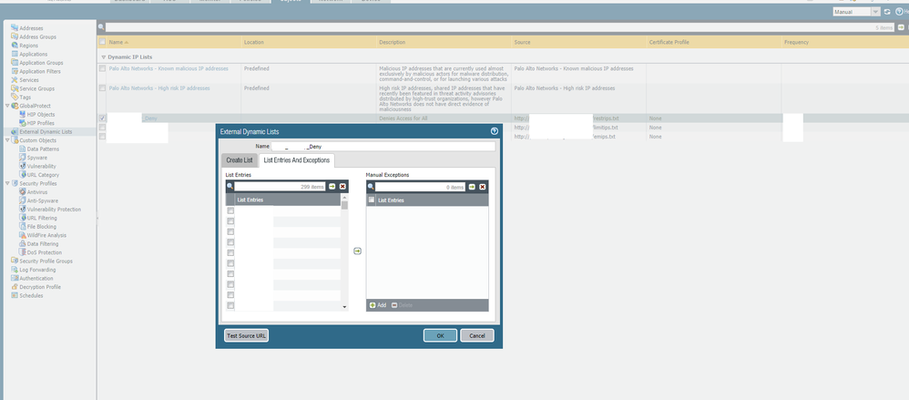Open Schedules in the sidebar
The height and width of the screenshot is (400, 909).
pyautogui.click(x=31, y=295)
